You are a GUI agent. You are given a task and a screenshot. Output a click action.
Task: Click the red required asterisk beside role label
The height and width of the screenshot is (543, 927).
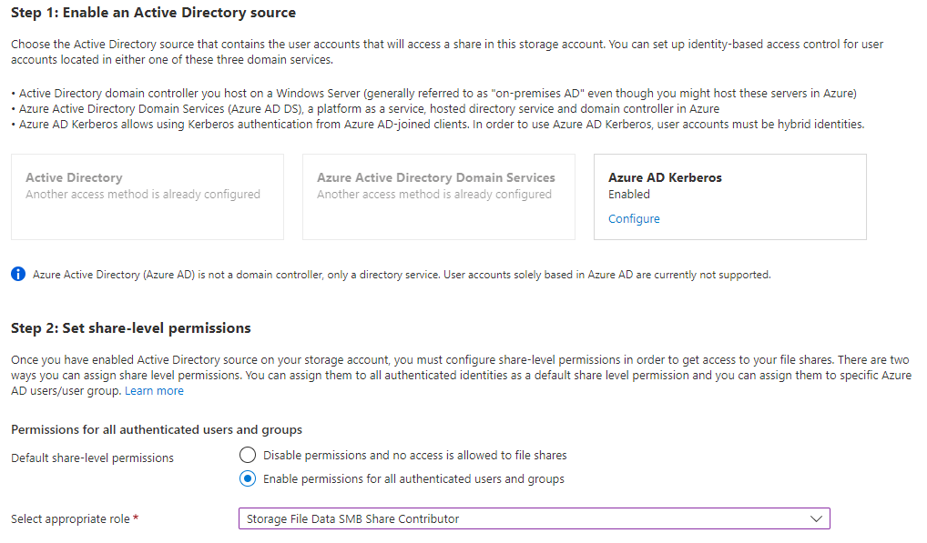click(x=136, y=518)
